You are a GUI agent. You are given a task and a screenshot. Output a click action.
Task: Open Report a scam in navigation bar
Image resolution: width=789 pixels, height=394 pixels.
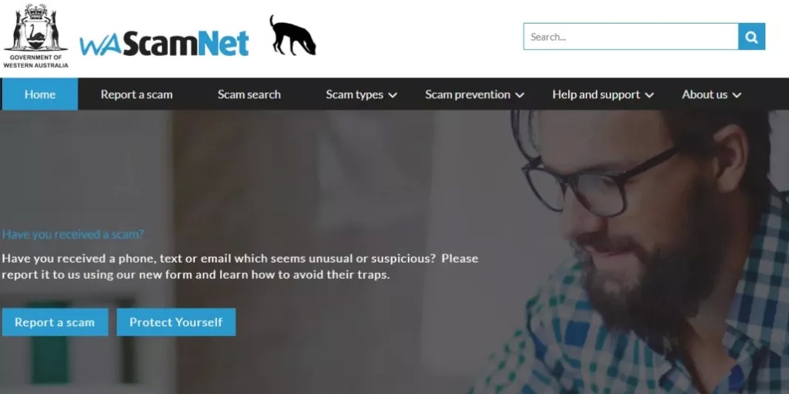(137, 94)
